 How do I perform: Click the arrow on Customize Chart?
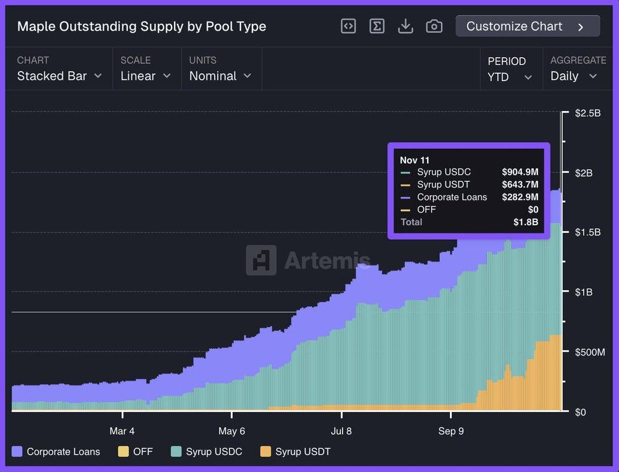tap(581, 26)
